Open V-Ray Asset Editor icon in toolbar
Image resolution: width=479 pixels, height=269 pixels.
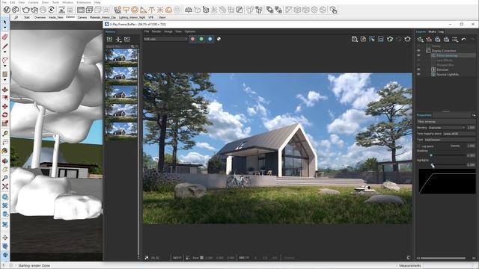pos(7,10)
